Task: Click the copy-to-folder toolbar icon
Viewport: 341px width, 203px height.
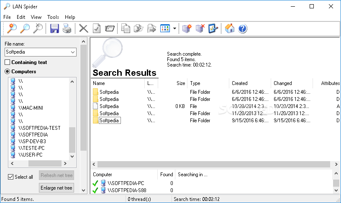Action: pyautogui.click(x=138, y=28)
